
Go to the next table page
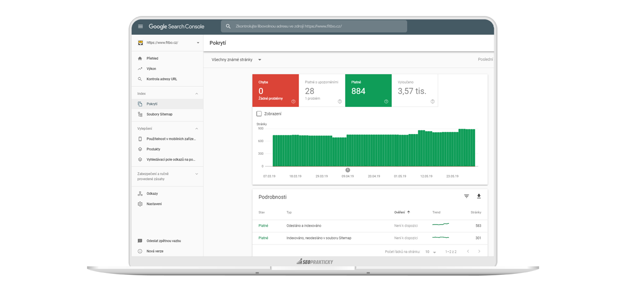pos(479,252)
